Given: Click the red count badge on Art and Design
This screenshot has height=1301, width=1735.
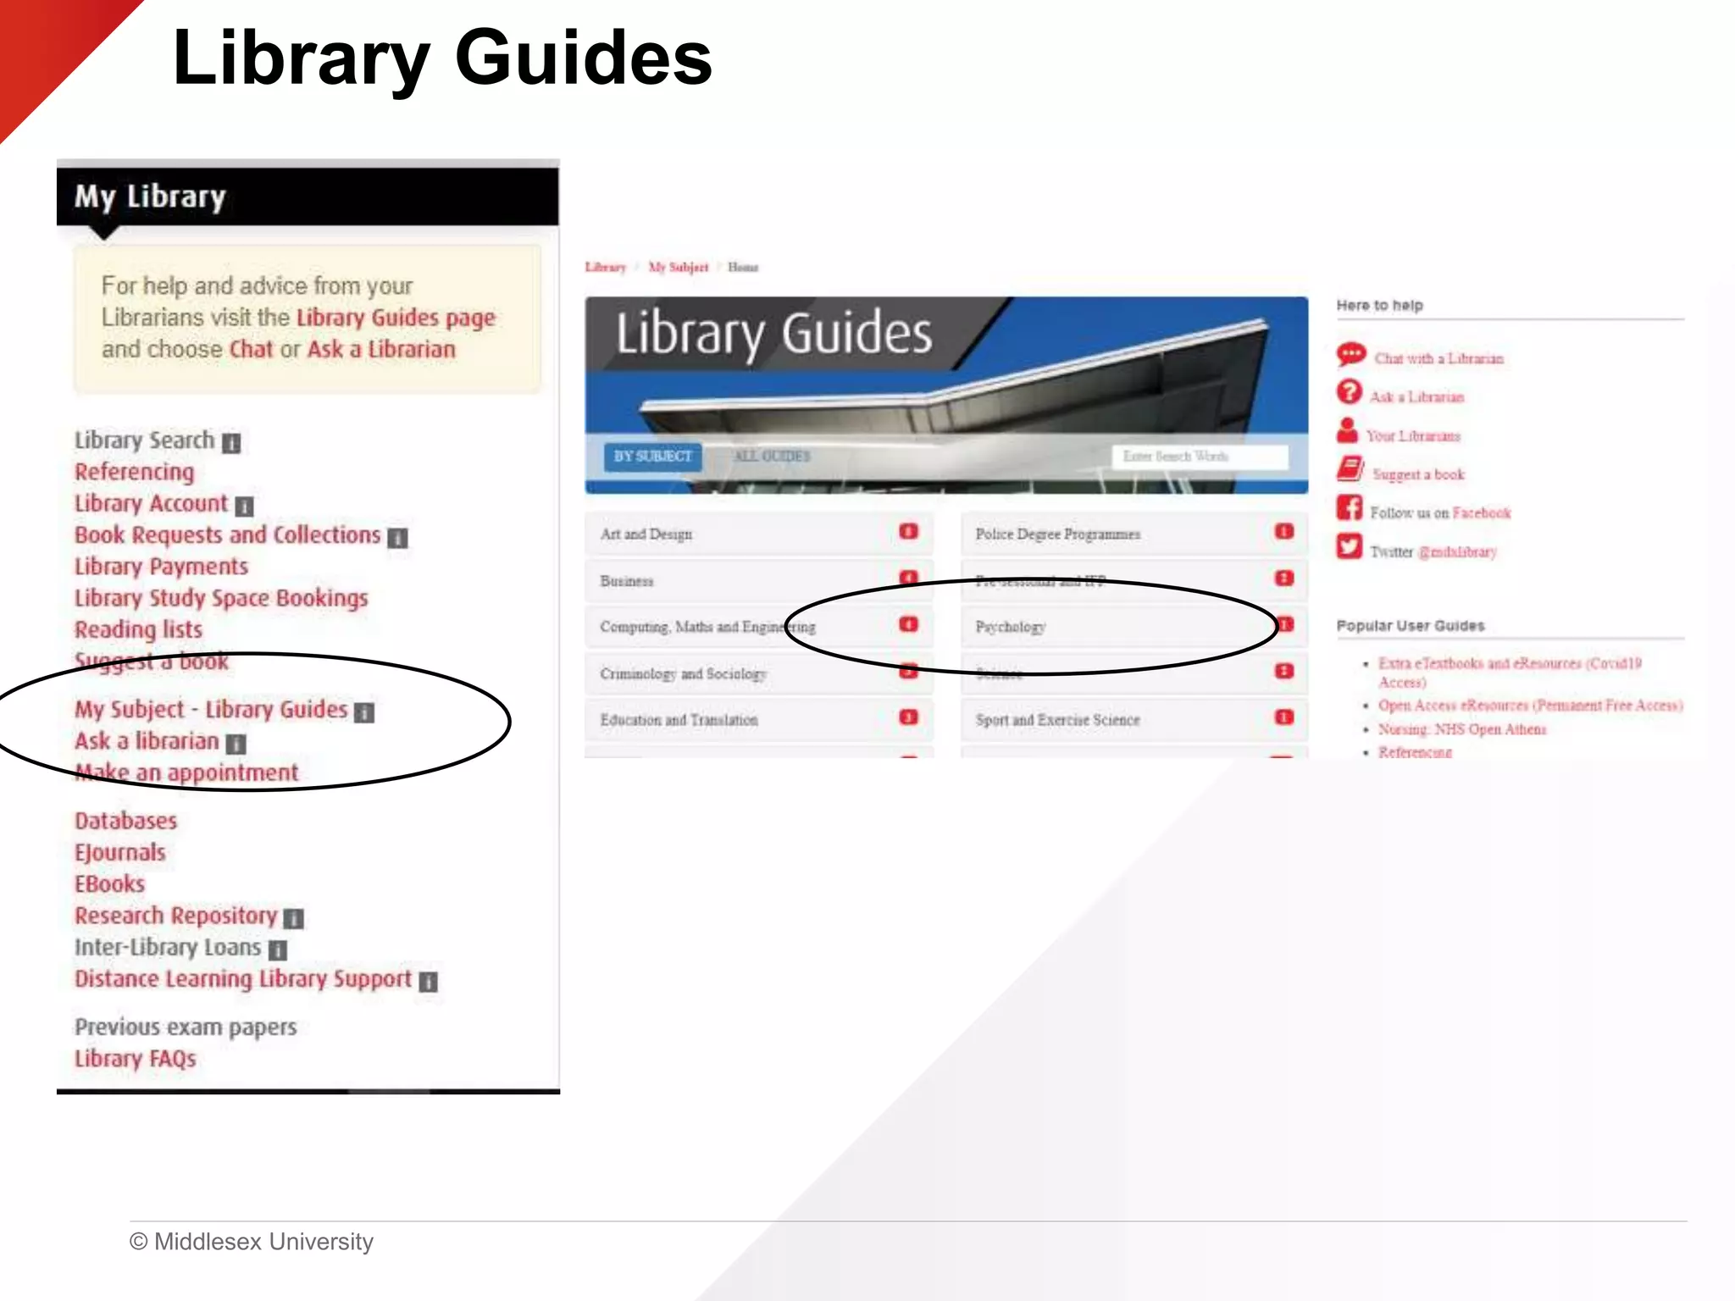Looking at the screenshot, I should point(908,532).
